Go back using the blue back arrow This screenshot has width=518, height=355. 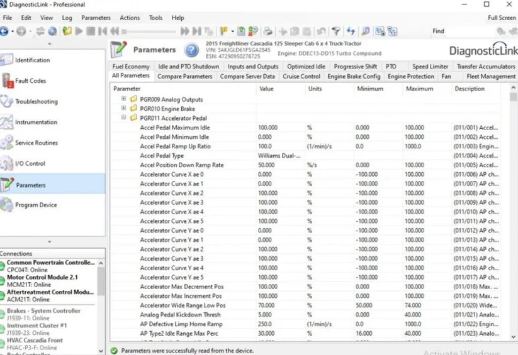coord(4,31)
